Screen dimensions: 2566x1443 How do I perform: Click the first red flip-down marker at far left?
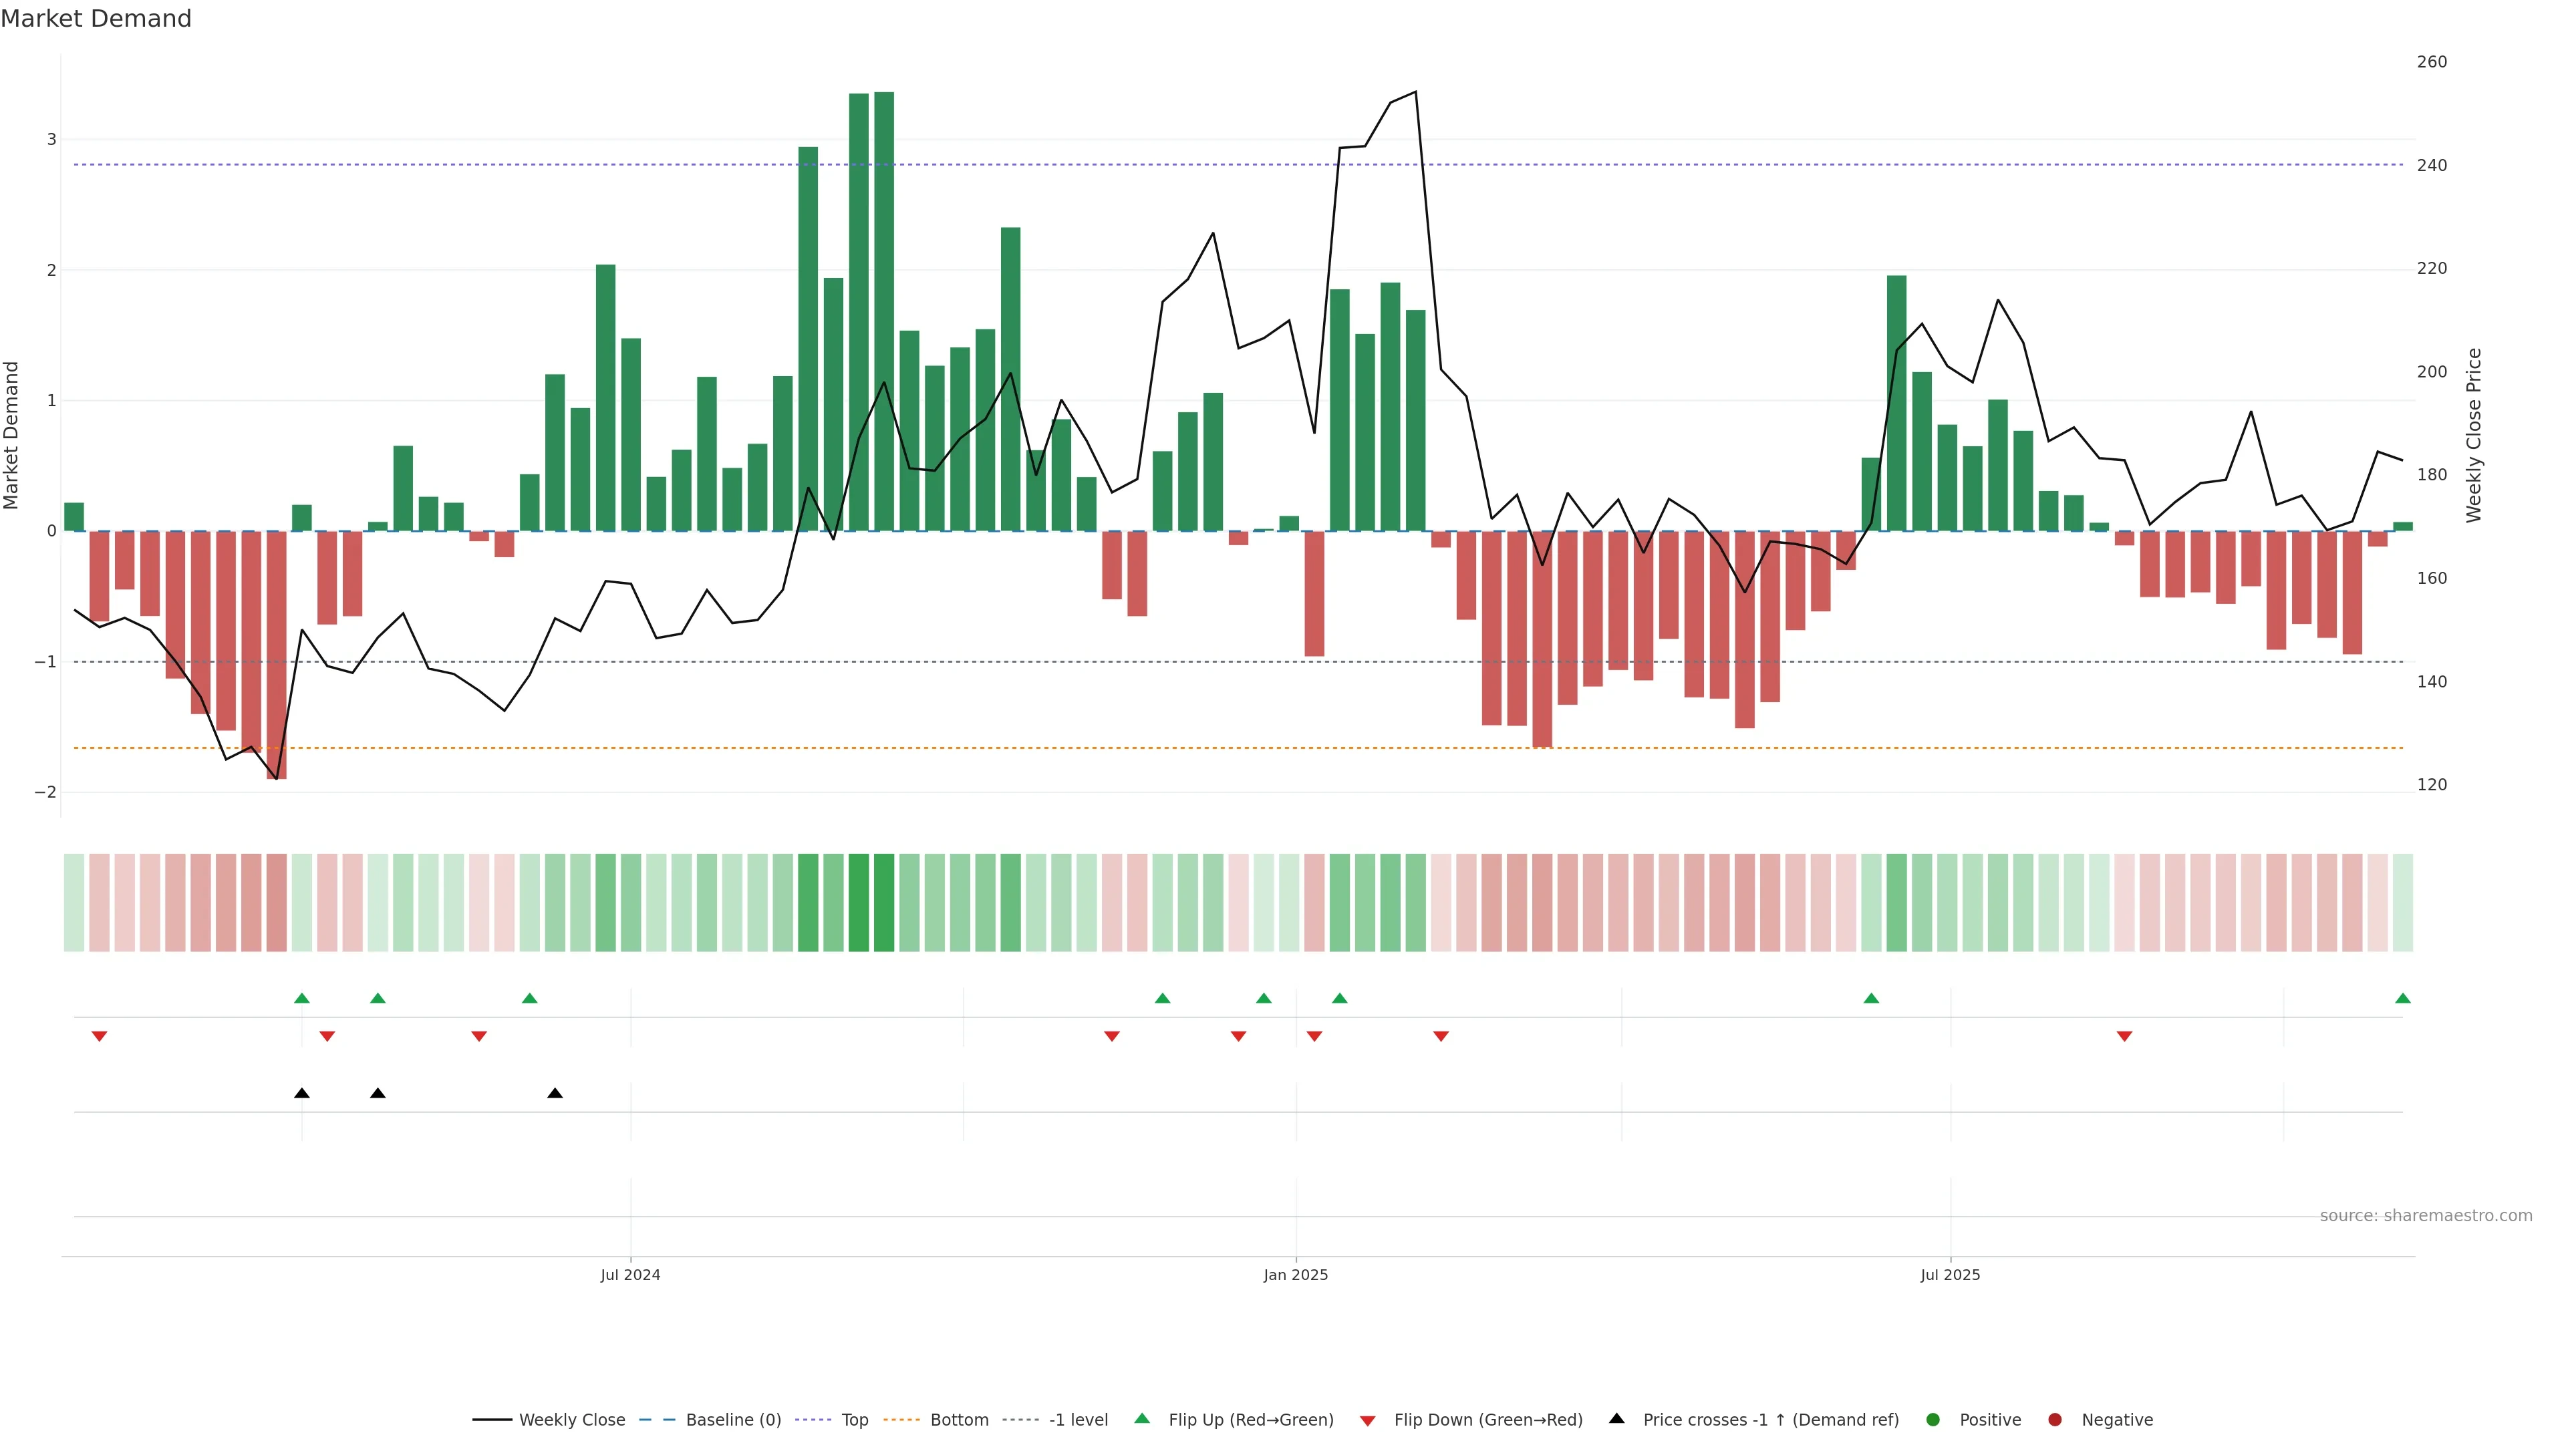100,1037
